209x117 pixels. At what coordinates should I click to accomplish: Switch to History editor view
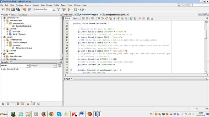[76, 18]
